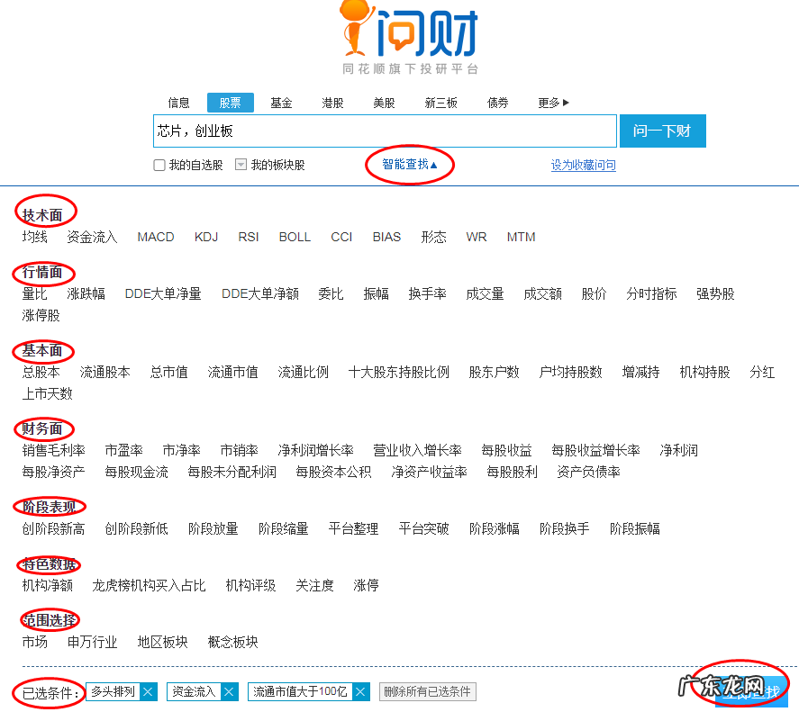Enable the 我的自选股 checkbox
799x712 pixels.
157,165
